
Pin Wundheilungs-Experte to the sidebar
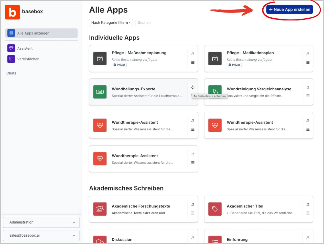pyautogui.click(x=193, y=88)
